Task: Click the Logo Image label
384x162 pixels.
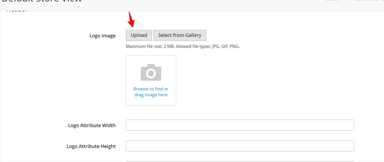Action: click(x=102, y=36)
